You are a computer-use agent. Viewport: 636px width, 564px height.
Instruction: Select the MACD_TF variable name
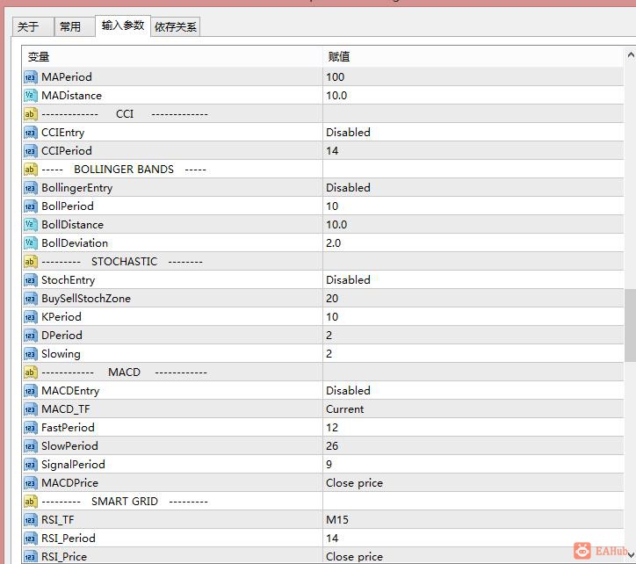(x=65, y=409)
